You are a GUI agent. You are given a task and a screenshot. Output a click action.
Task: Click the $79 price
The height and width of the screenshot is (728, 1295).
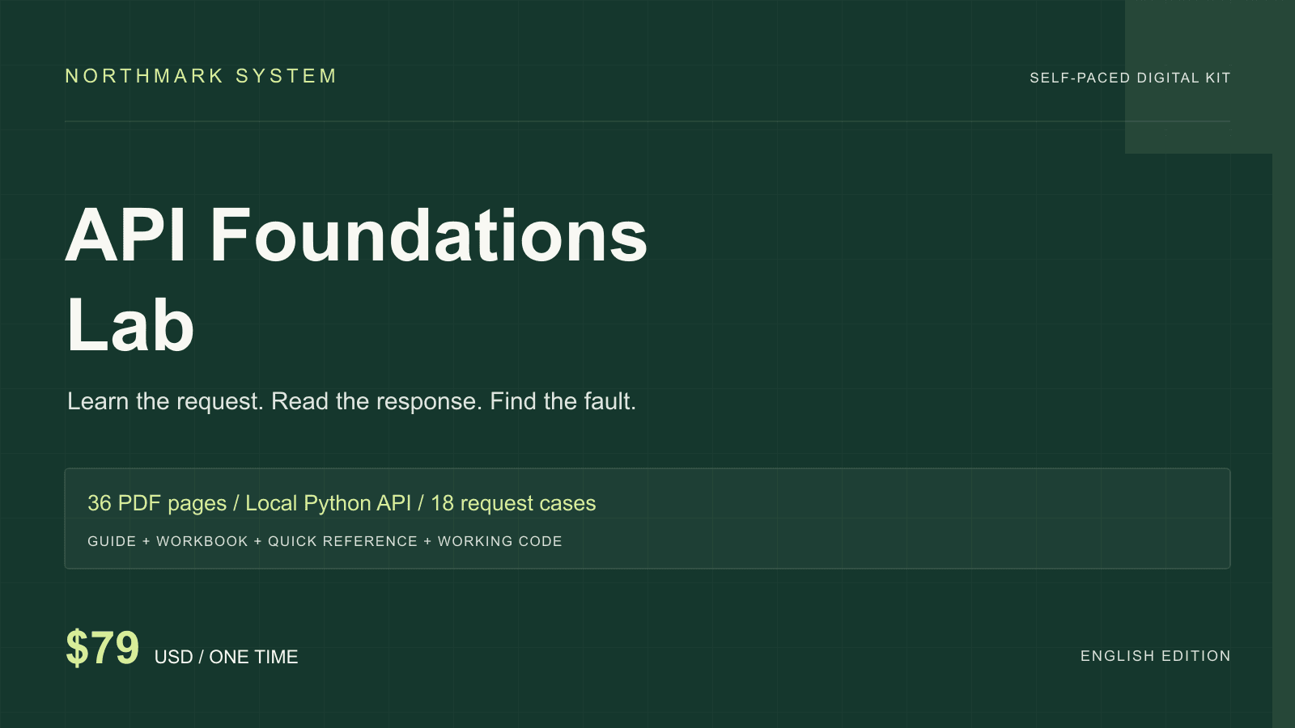tap(102, 648)
